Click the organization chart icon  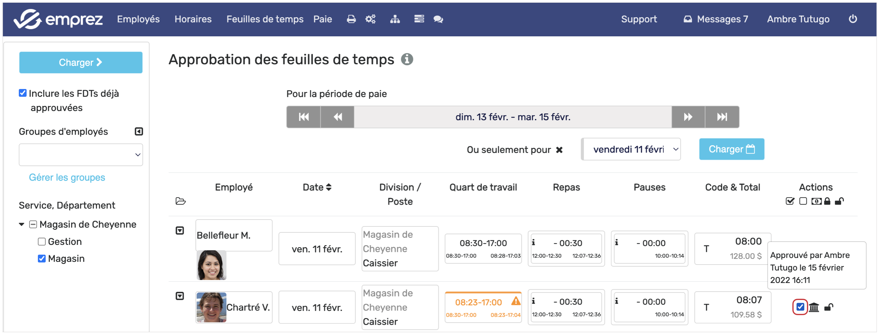coord(395,19)
